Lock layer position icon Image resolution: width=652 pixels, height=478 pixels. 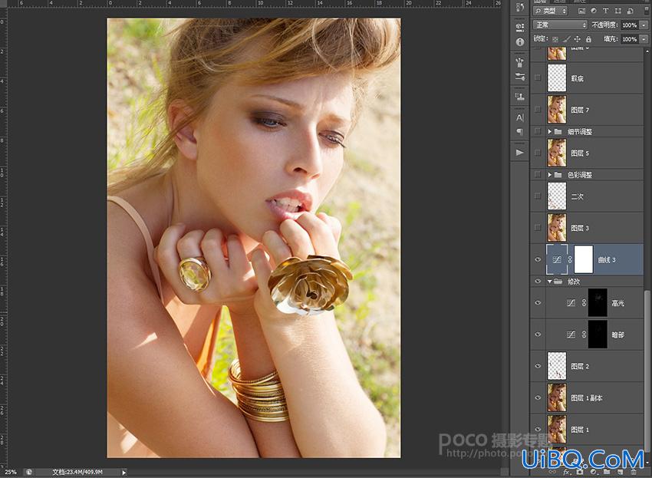pyautogui.click(x=578, y=39)
